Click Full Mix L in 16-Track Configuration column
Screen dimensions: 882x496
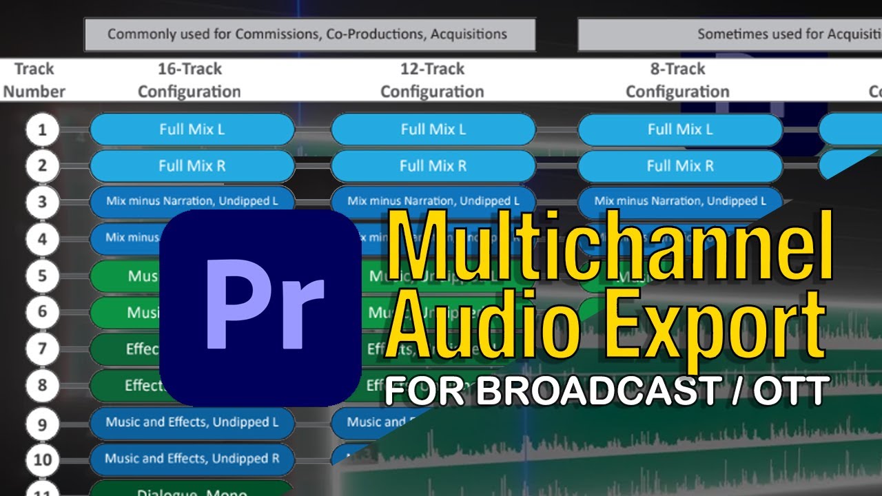pyautogui.click(x=192, y=130)
